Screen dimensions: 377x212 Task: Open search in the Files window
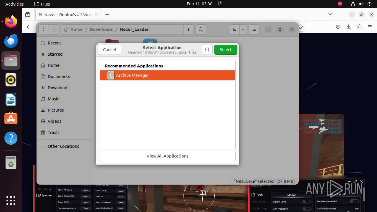tap(201, 29)
